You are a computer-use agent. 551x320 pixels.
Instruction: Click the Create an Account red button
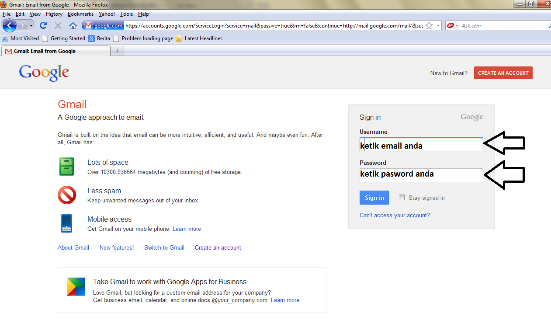(503, 73)
